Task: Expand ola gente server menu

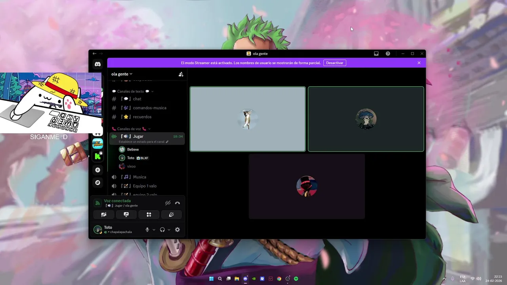Action: (122, 74)
